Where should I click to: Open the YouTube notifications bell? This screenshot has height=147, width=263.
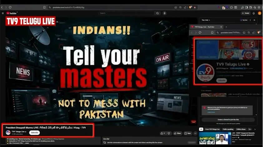[x=254, y=13]
